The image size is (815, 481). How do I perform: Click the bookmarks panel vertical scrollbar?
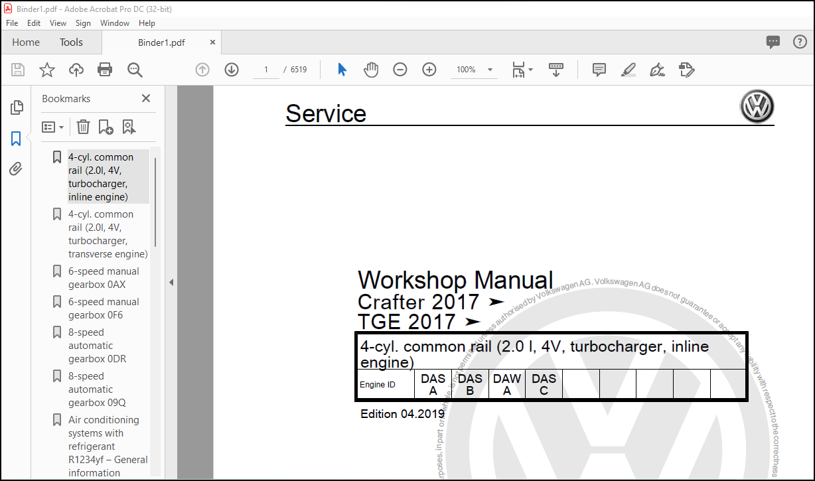155,202
